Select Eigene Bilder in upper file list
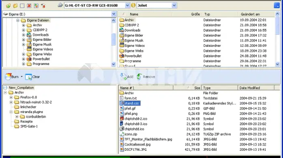The width and height of the screenshot is (283, 158). (x=134, y=35)
